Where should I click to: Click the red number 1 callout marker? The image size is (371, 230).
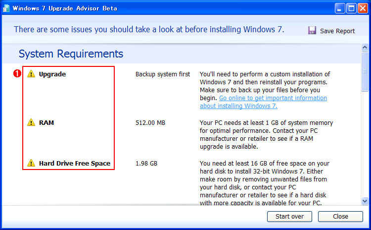coord(17,73)
